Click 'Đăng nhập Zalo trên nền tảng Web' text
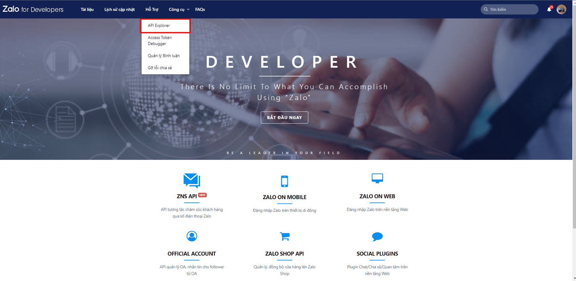Viewport: 576px width, 281px height. [x=377, y=209]
